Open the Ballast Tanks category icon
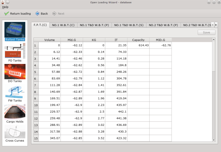 pyautogui.click(x=15, y=30)
